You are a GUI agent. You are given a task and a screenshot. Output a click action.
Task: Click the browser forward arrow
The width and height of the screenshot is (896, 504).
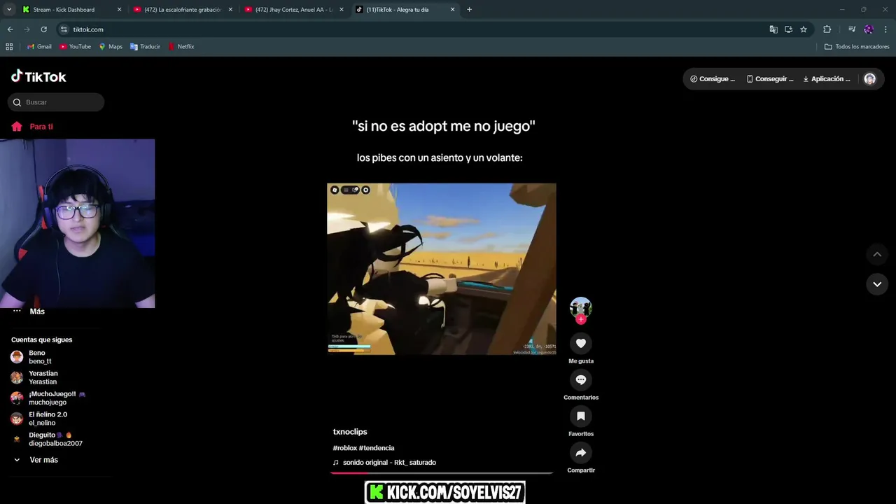pyautogui.click(x=27, y=29)
